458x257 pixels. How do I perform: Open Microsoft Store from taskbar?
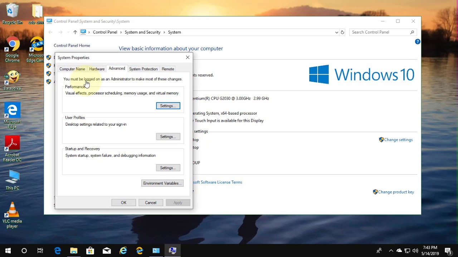pyautogui.click(x=90, y=251)
